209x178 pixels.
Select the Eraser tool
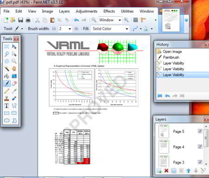(x=14, y=84)
